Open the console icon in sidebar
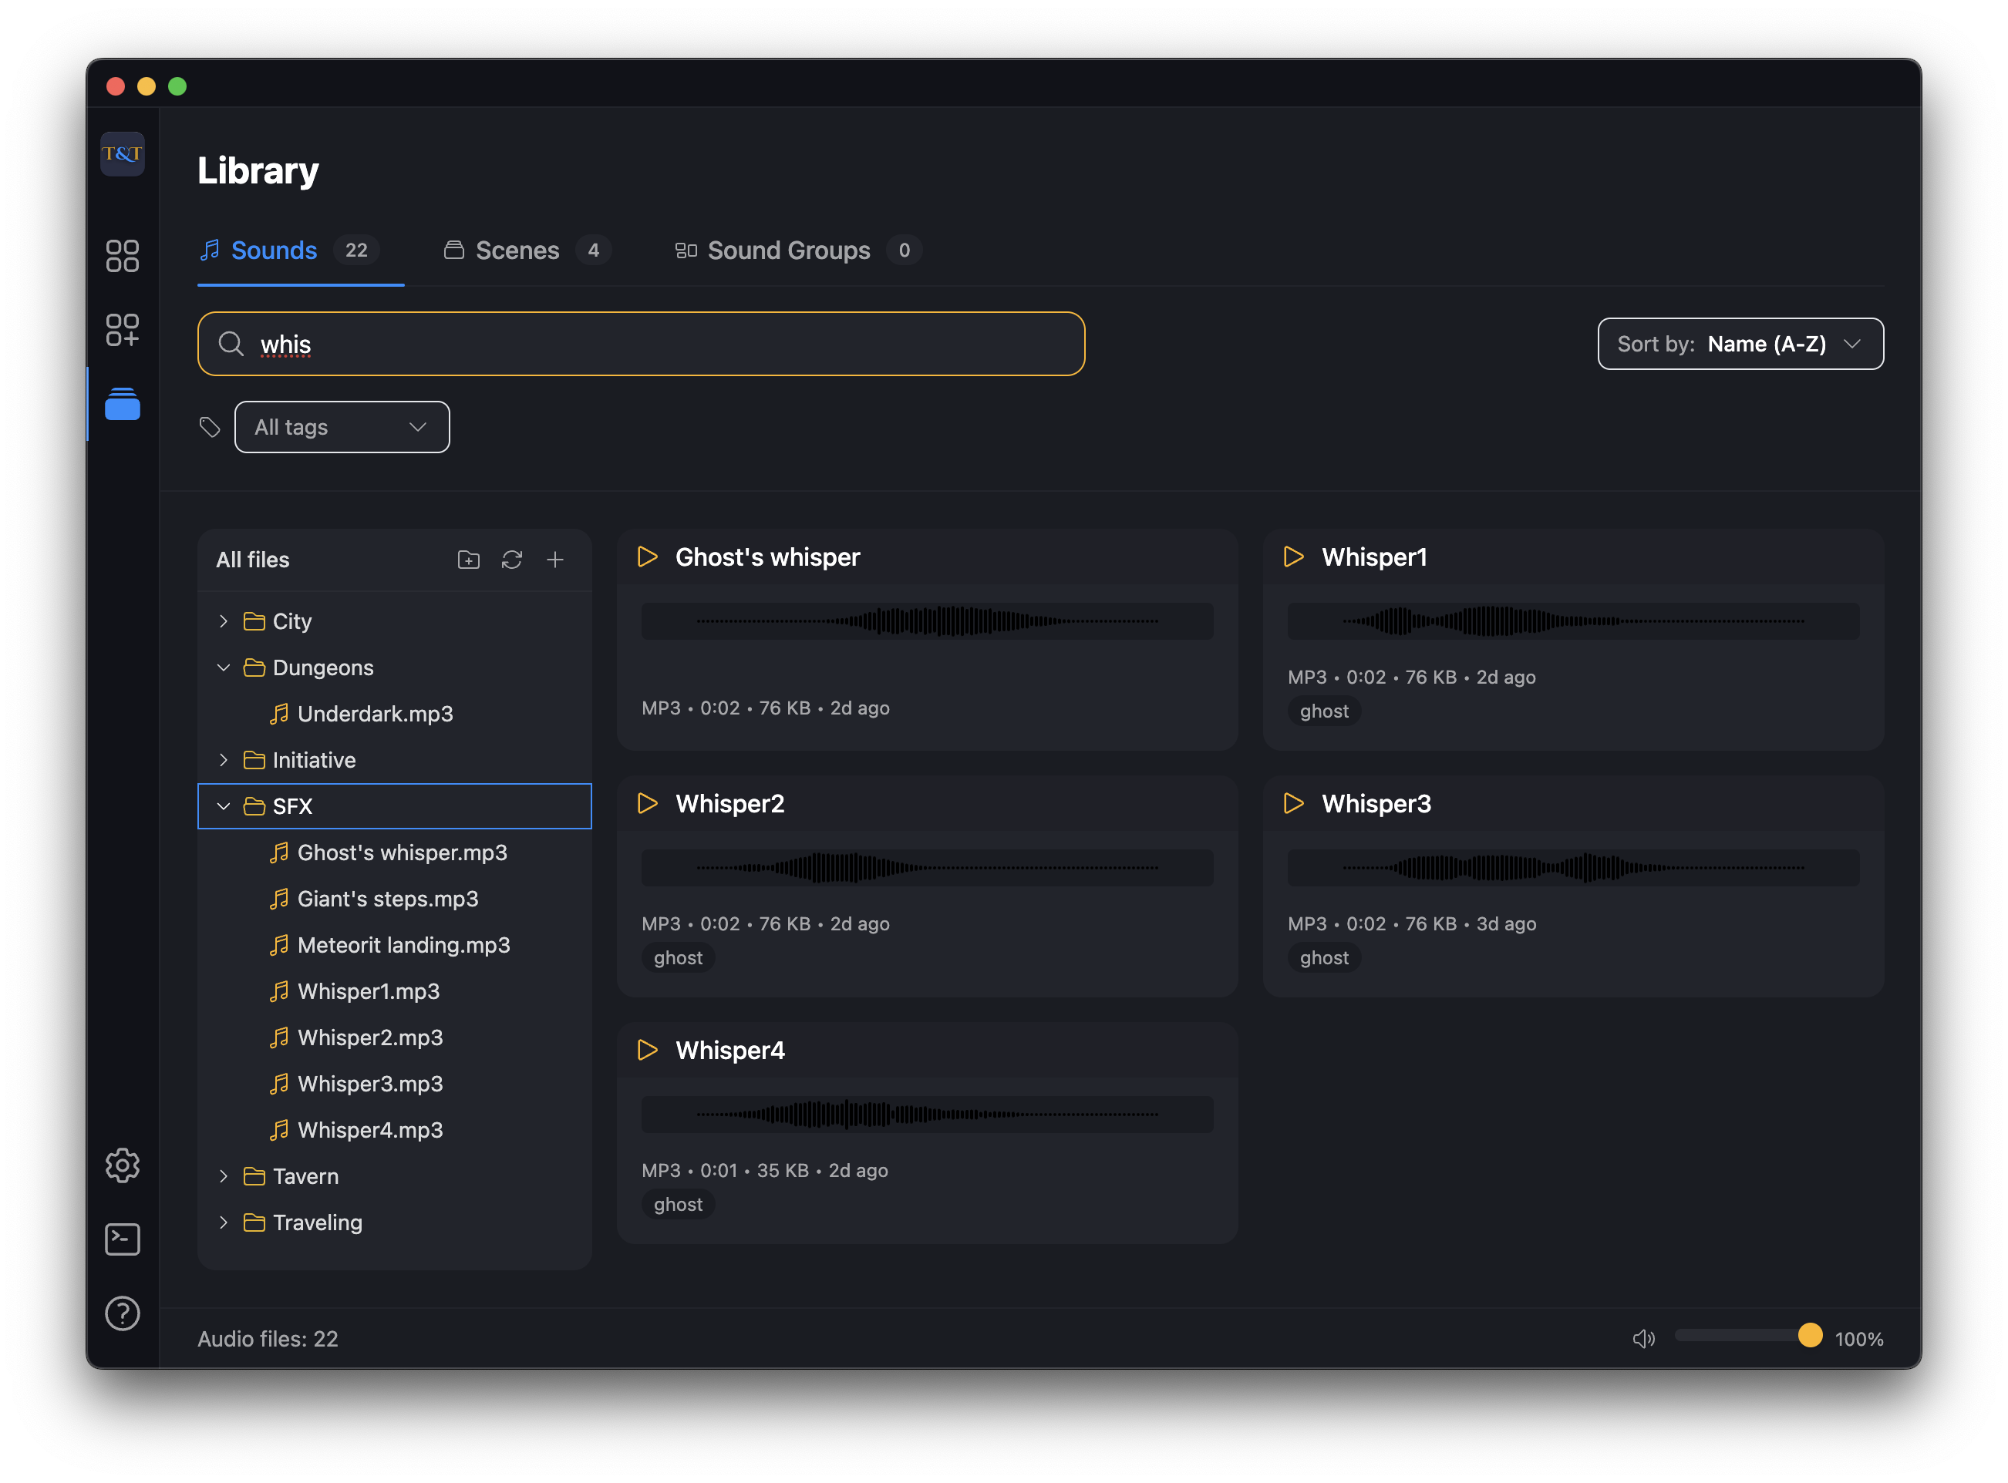Screen dimensions: 2008x1483 coord(122,1239)
